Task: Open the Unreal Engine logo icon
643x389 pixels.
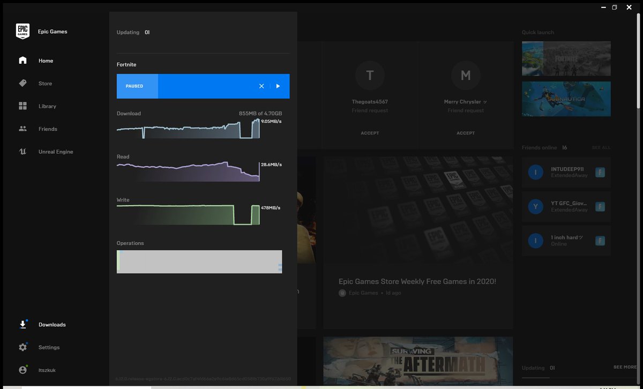Action: point(23,152)
